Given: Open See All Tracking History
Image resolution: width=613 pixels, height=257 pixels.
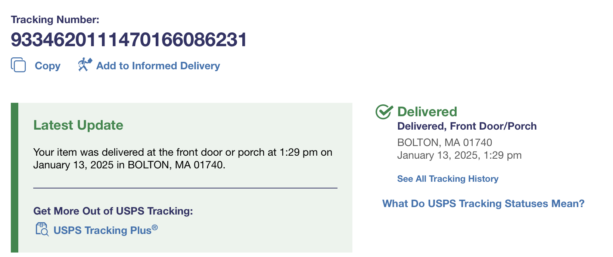Looking at the screenshot, I should (x=448, y=179).
